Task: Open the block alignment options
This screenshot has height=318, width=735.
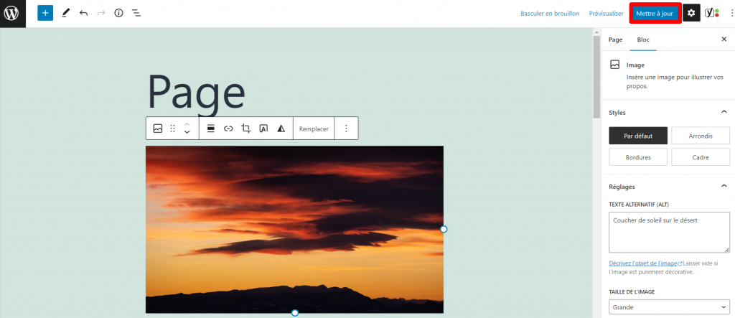Action: (x=211, y=128)
